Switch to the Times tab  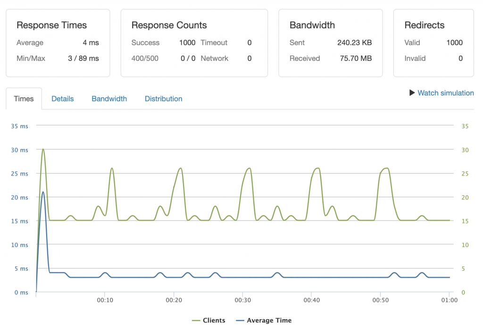point(24,99)
